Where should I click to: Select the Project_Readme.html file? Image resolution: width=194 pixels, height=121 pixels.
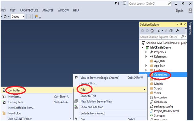point(167,111)
